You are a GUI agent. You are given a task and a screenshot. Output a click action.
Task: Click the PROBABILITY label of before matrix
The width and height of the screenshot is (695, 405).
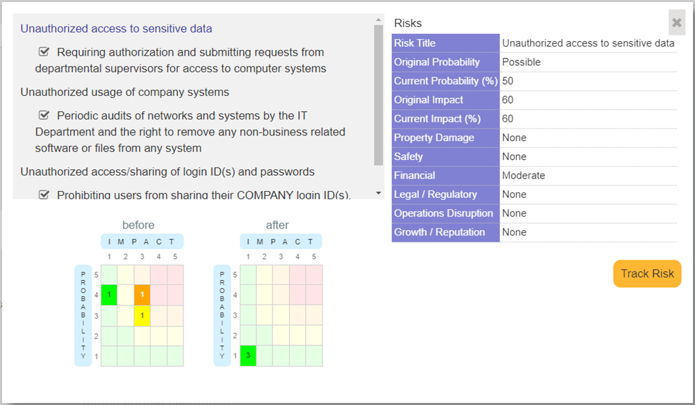click(x=83, y=315)
